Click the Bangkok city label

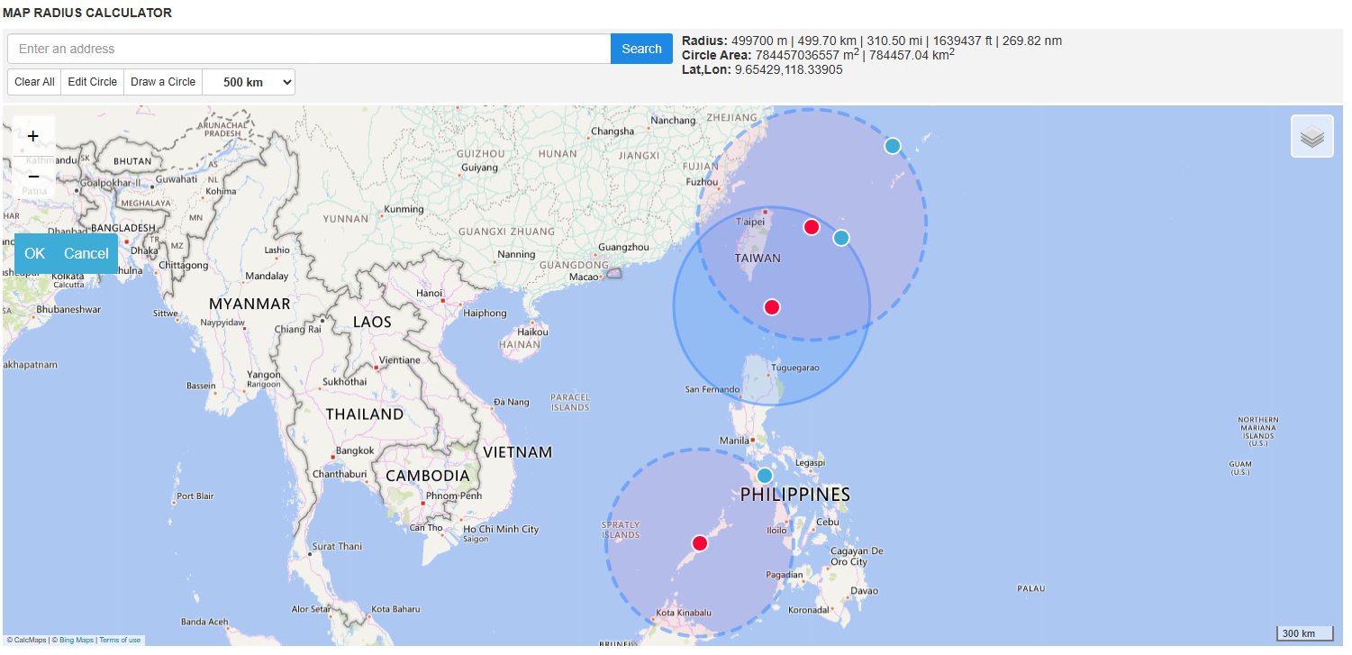pyautogui.click(x=354, y=450)
